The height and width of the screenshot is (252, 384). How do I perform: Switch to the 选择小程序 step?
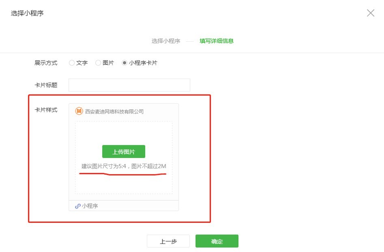click(165, 41)
